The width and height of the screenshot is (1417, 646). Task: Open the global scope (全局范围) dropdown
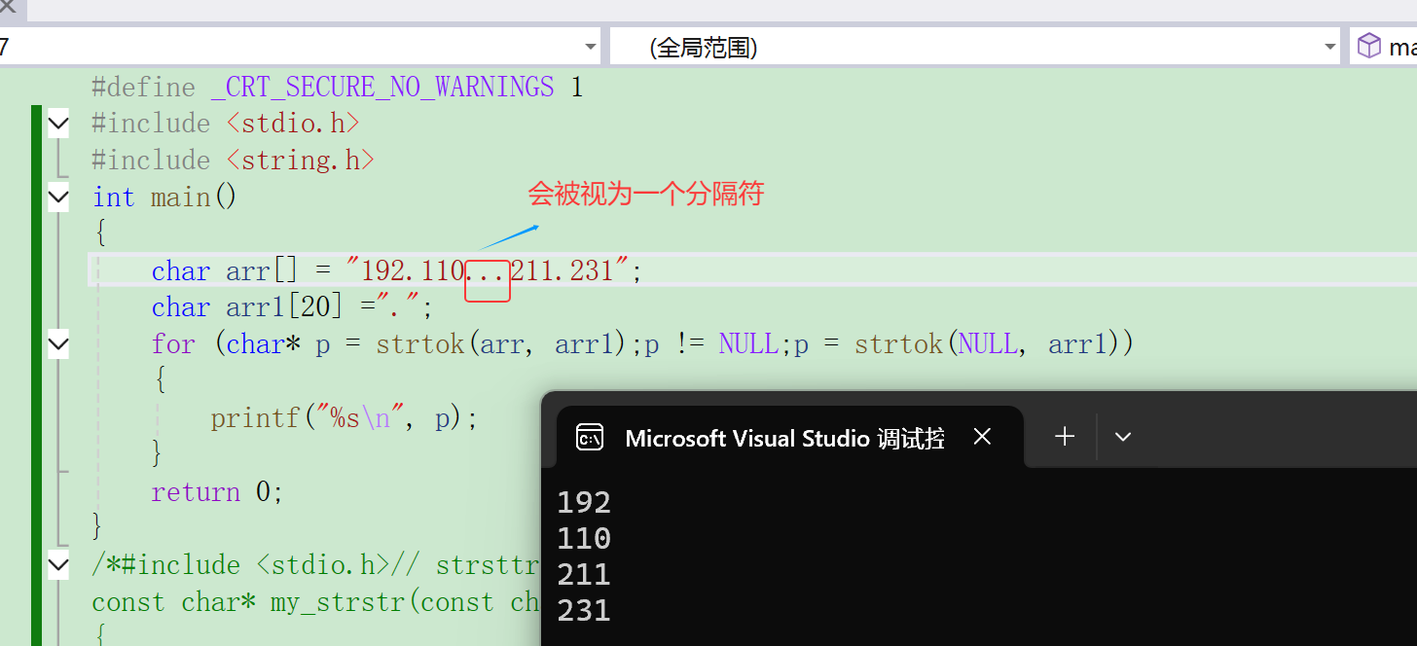(975, 47)
